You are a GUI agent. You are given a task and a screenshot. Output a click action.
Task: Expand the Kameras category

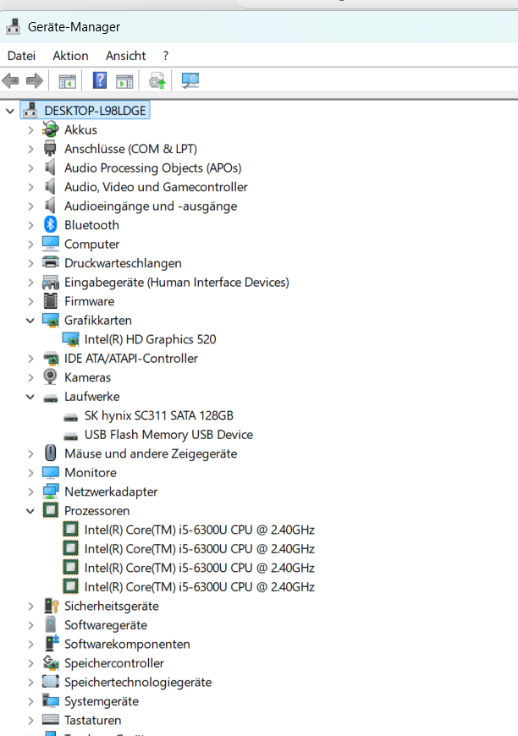click(x=30, y=377)
